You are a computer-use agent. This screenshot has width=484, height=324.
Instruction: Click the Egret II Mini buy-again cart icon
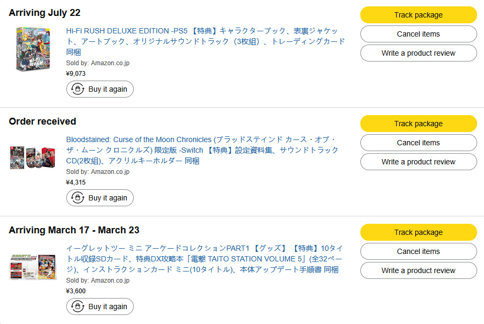(77, 307)
